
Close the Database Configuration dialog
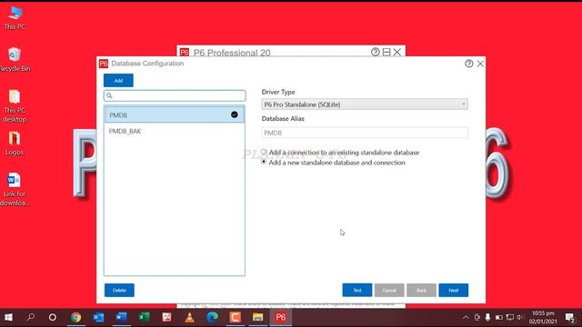(480, 64)
